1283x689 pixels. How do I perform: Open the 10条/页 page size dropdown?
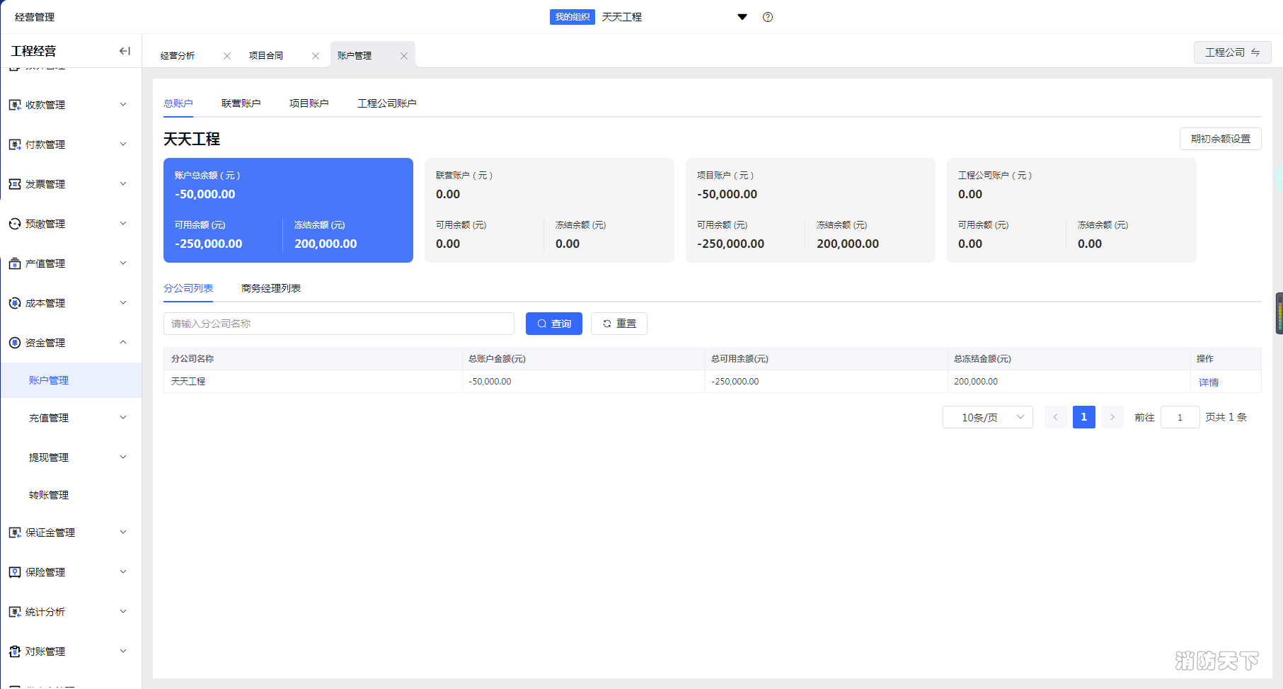(987, 417)
